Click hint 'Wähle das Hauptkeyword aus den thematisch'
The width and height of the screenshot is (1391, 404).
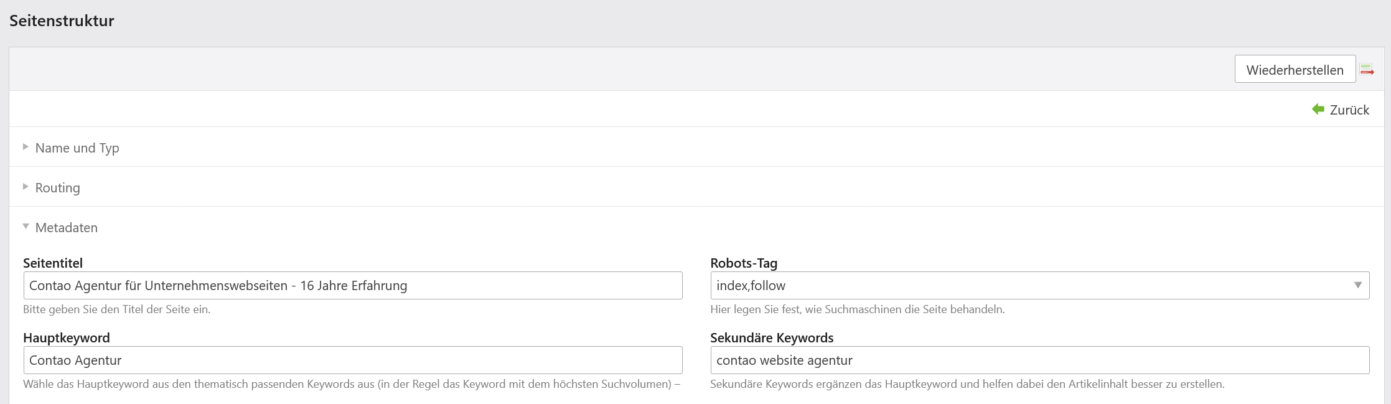pos(352,383)
